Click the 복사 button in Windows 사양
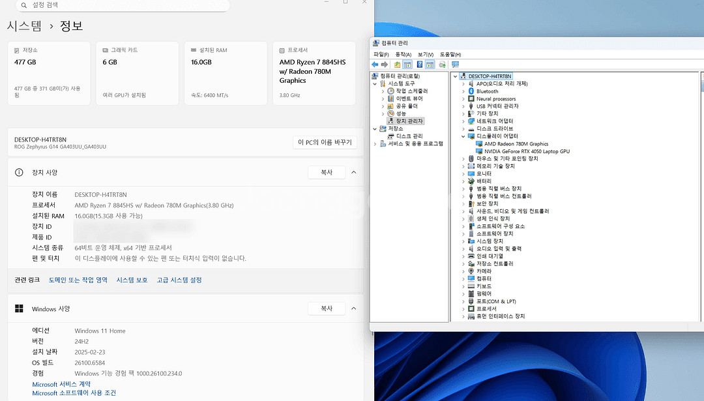Viewport: 704px width, 401px height. pos(327,308)
